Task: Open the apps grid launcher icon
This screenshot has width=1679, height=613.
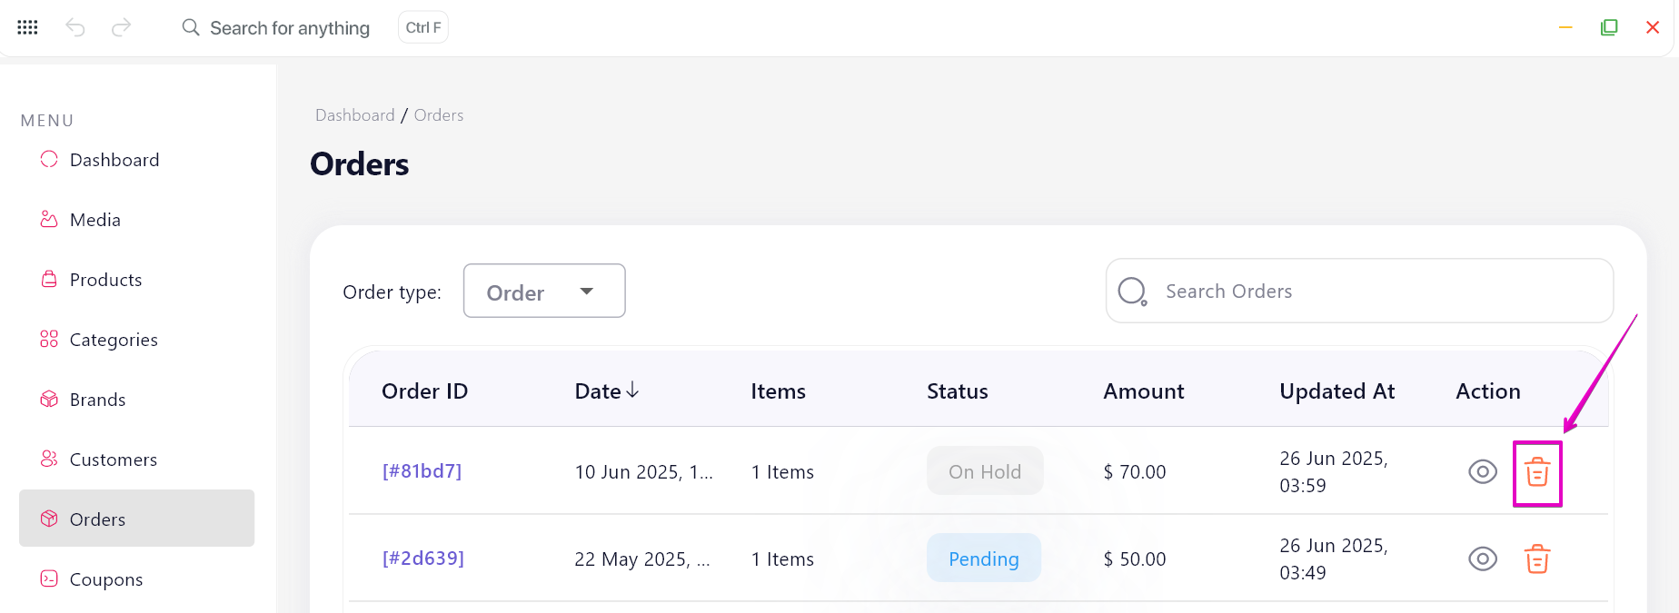Action: click(x=27, y=27)
